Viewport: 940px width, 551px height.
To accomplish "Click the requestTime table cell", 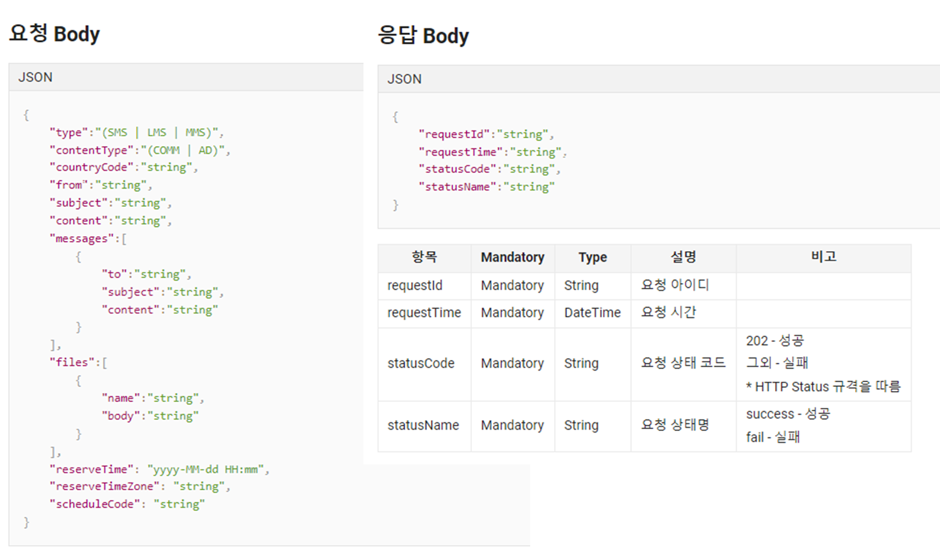I will (424, 312).
